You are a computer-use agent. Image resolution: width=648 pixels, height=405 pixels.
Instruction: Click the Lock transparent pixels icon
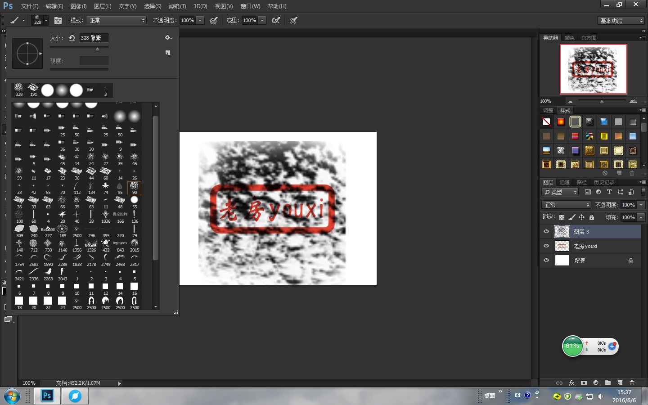tap(562, 217)
